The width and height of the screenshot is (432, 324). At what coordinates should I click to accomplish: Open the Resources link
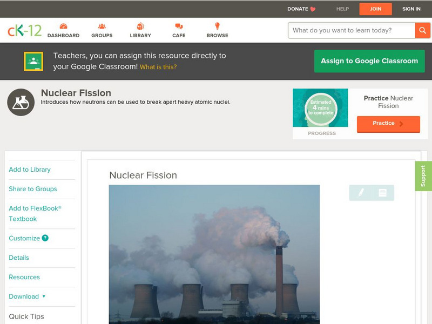(x=24, y=277)
